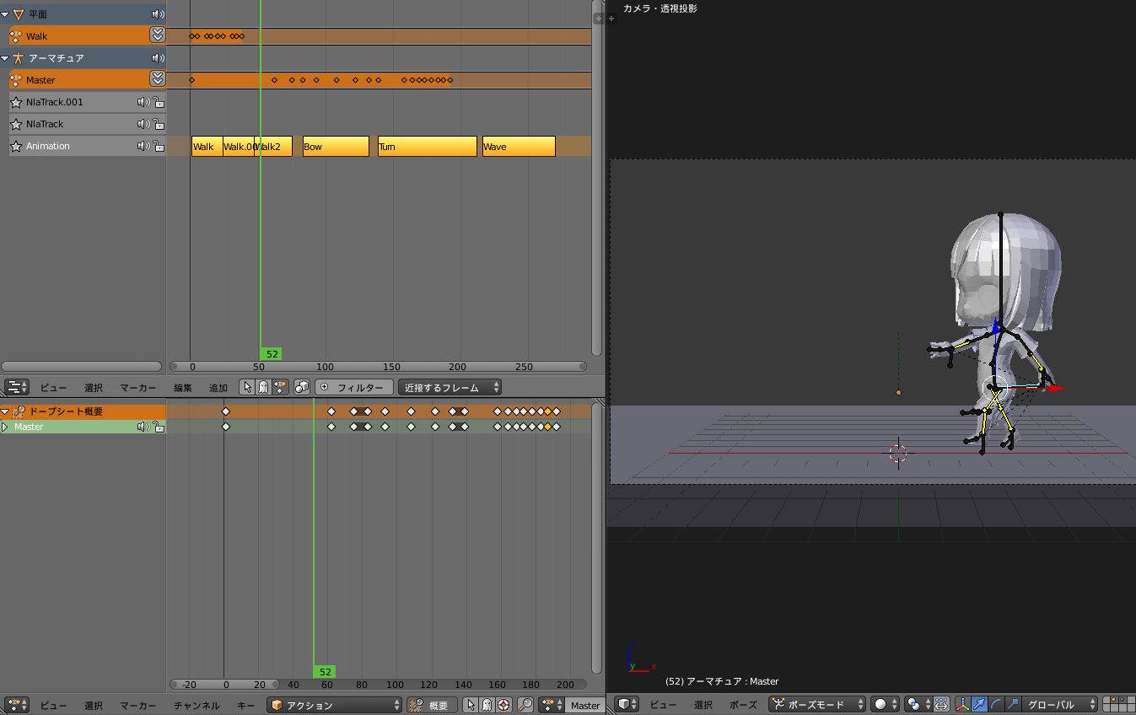Click the Master action name field
1136x715 pixels.
[584, 705]
